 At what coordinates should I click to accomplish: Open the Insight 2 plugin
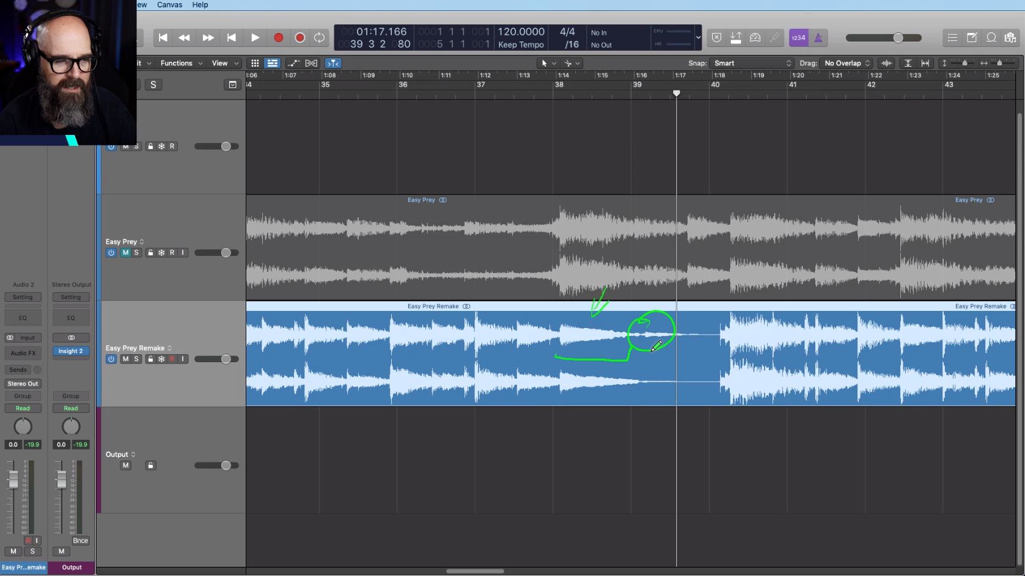71,351
